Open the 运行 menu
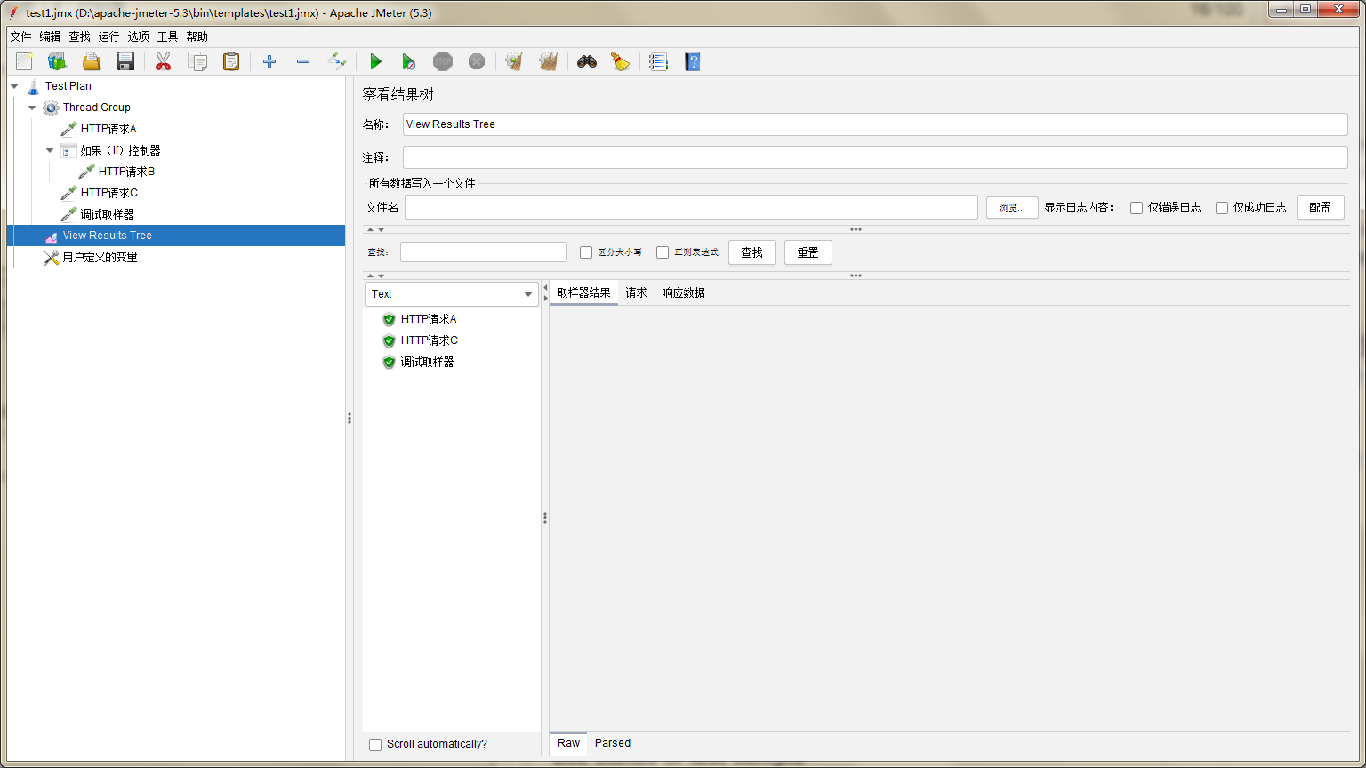This screenshot has width=1366, height=768. [x=108, y=36]
